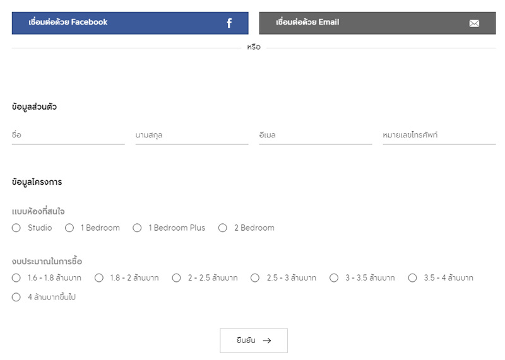Focus the ชื่อ first name field
The width and height of the screenshot is (505, 360).
(x=68, y=135)
